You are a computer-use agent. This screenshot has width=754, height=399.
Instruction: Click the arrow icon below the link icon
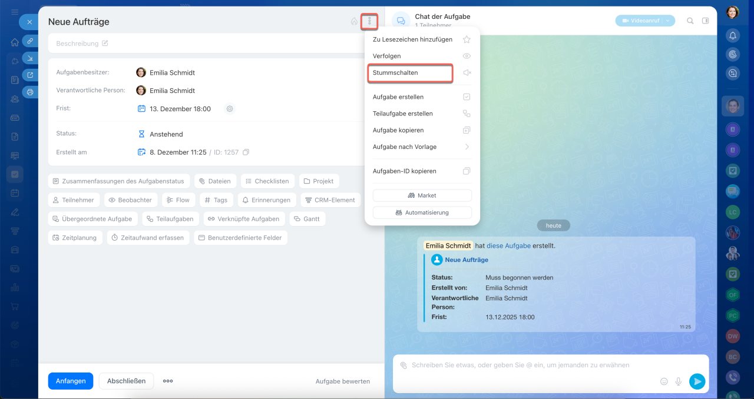pyautogui.click(x=29, y=58)
